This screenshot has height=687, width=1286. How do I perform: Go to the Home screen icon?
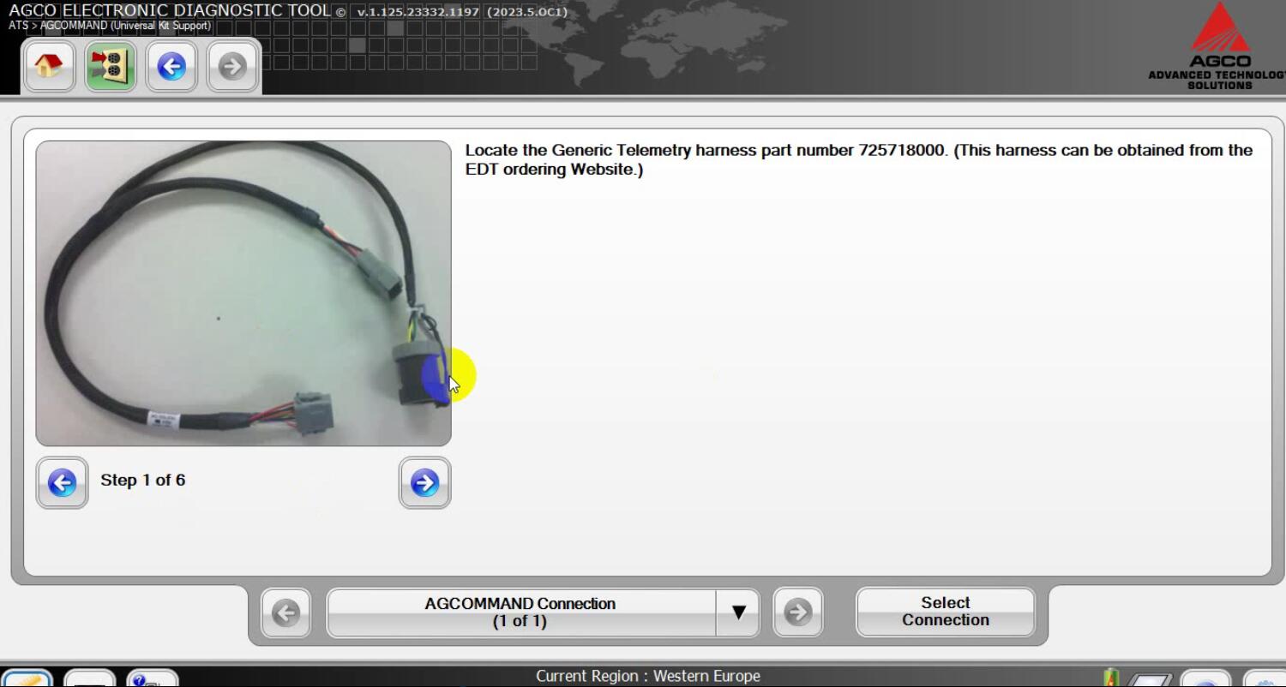pos(49,66)
